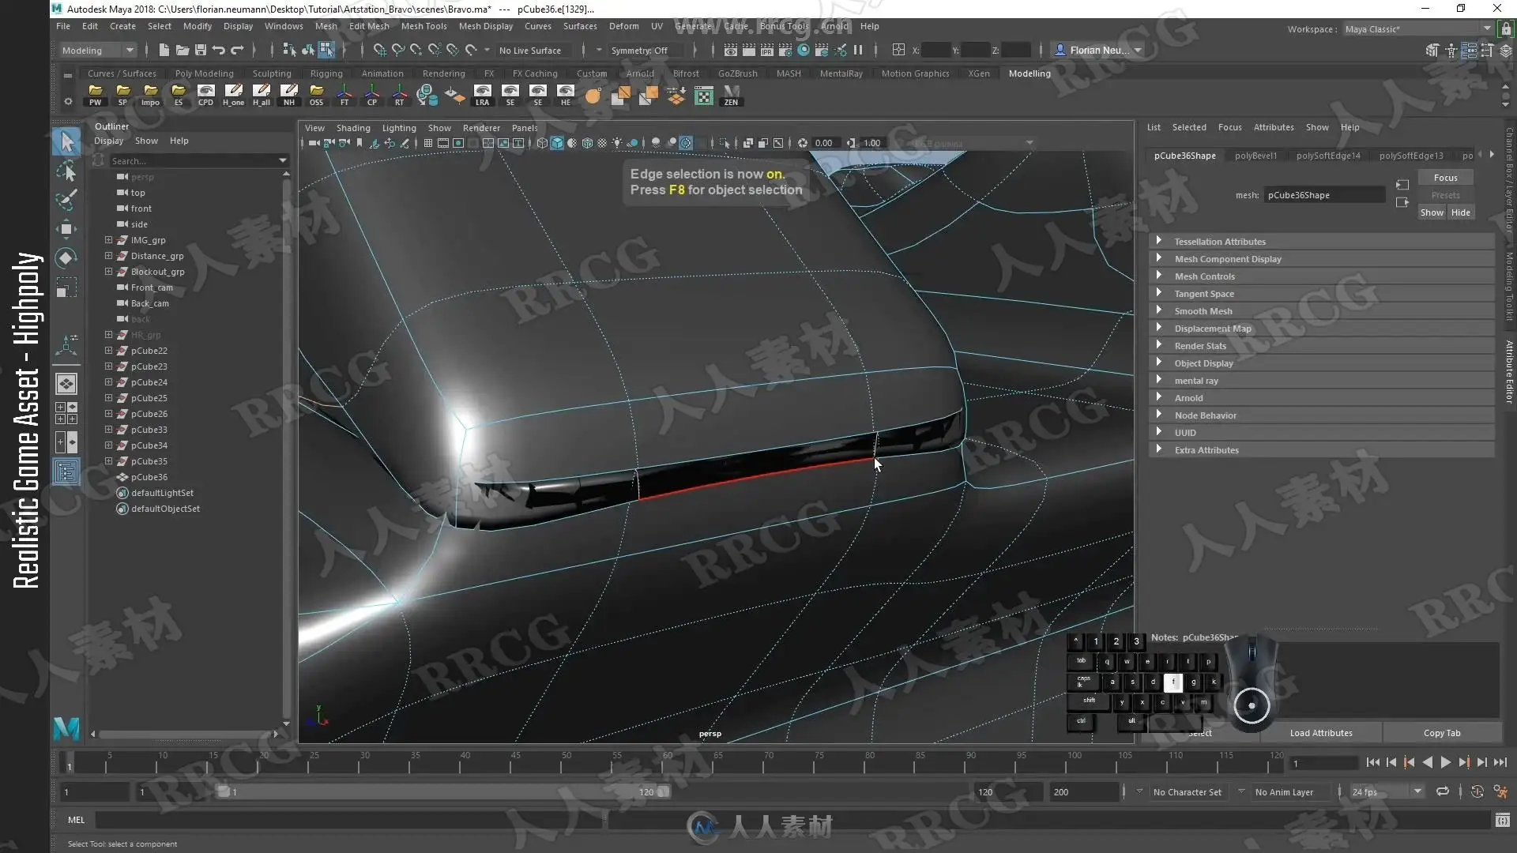Click the Hide button in Attribute Editor
Screen dimensions: 1517x853
1461,212
